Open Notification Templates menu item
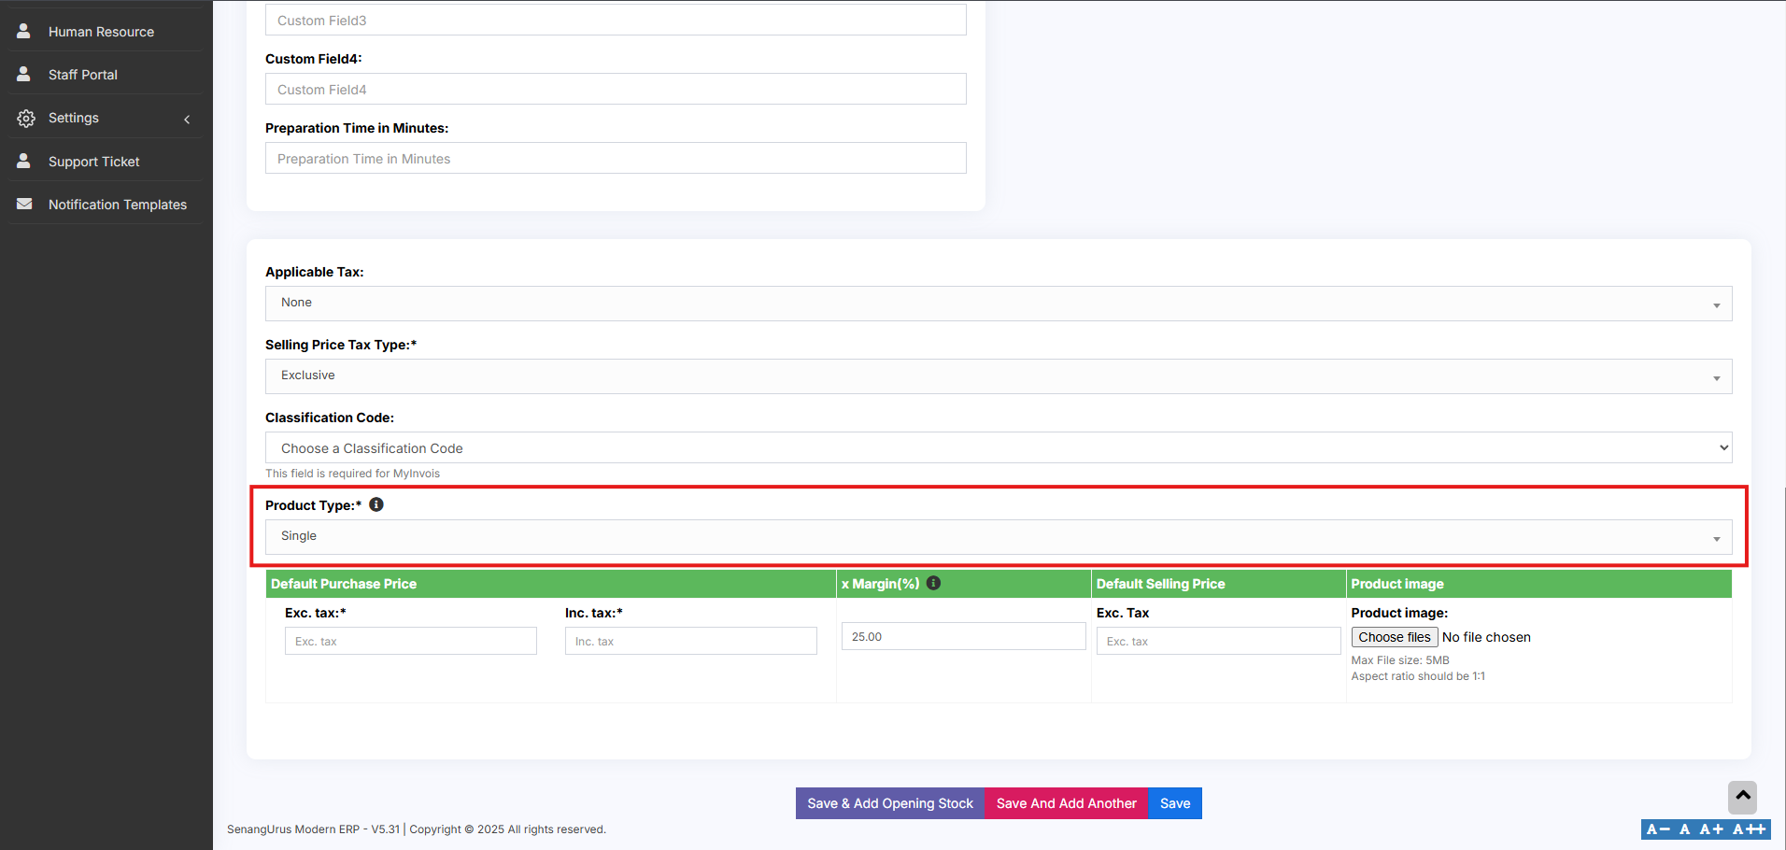 pyautogui.click(x=118, y=205)
